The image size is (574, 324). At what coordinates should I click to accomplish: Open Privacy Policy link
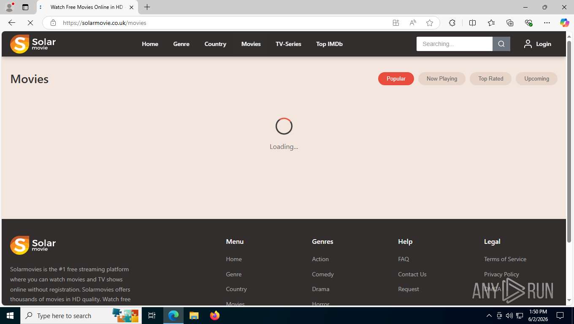tap(501, 274)
